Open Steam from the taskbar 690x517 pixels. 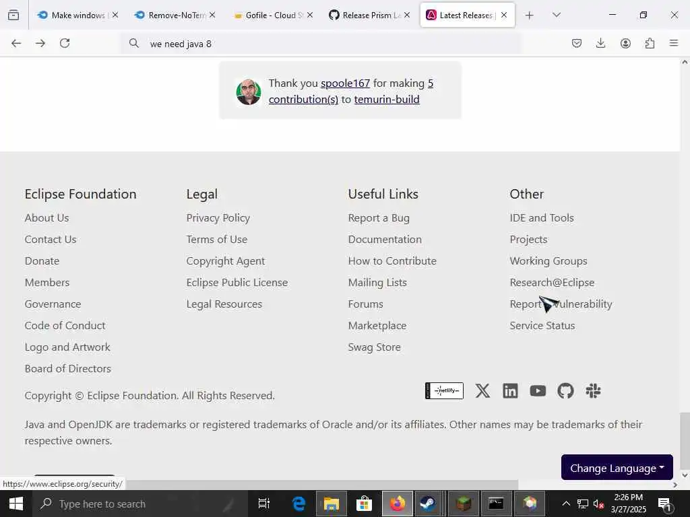(x=427, y=504)
